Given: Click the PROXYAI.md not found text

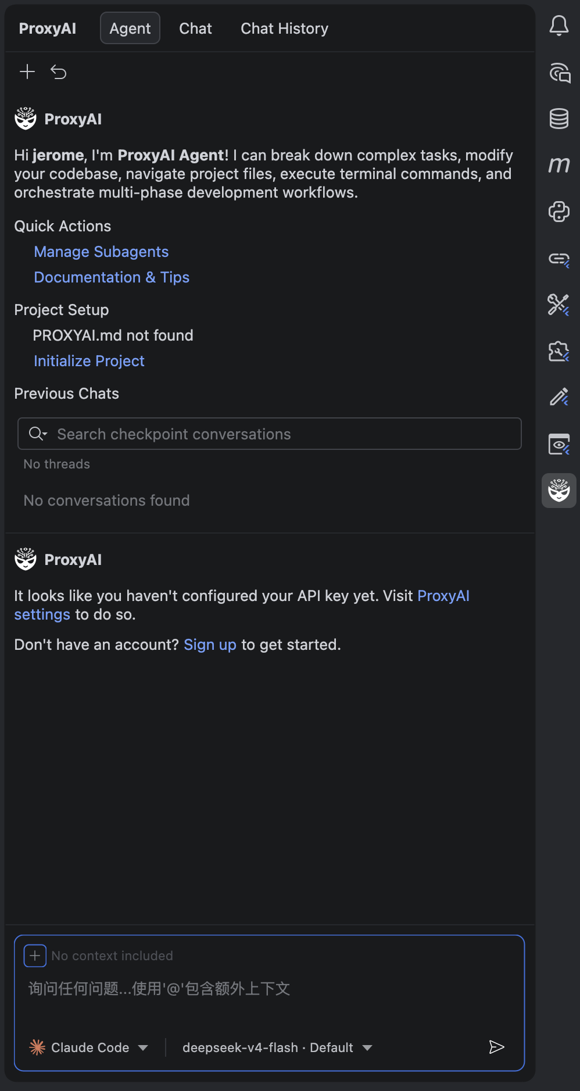Looking at the screenshot, I should tap(113, 335).
